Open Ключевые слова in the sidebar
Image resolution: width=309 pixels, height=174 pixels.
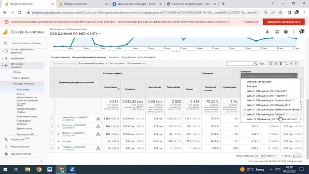(27, 116)
